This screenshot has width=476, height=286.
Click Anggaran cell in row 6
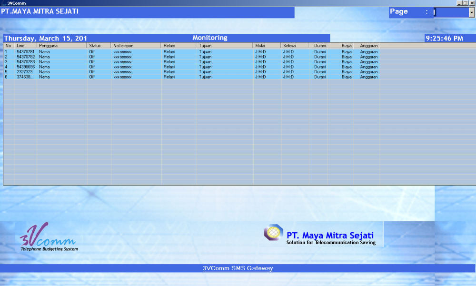tap(369, 77)
